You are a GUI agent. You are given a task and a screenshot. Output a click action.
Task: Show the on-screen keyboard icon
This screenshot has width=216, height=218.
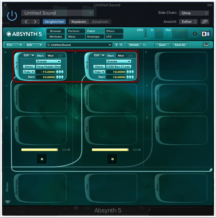tap(206, 45)
